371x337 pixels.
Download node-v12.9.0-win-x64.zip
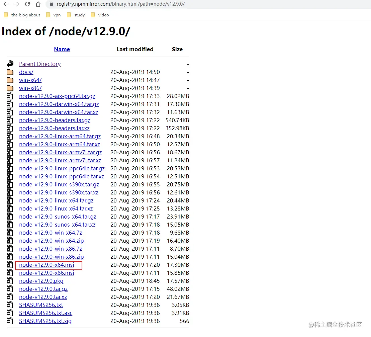(51, 241)
